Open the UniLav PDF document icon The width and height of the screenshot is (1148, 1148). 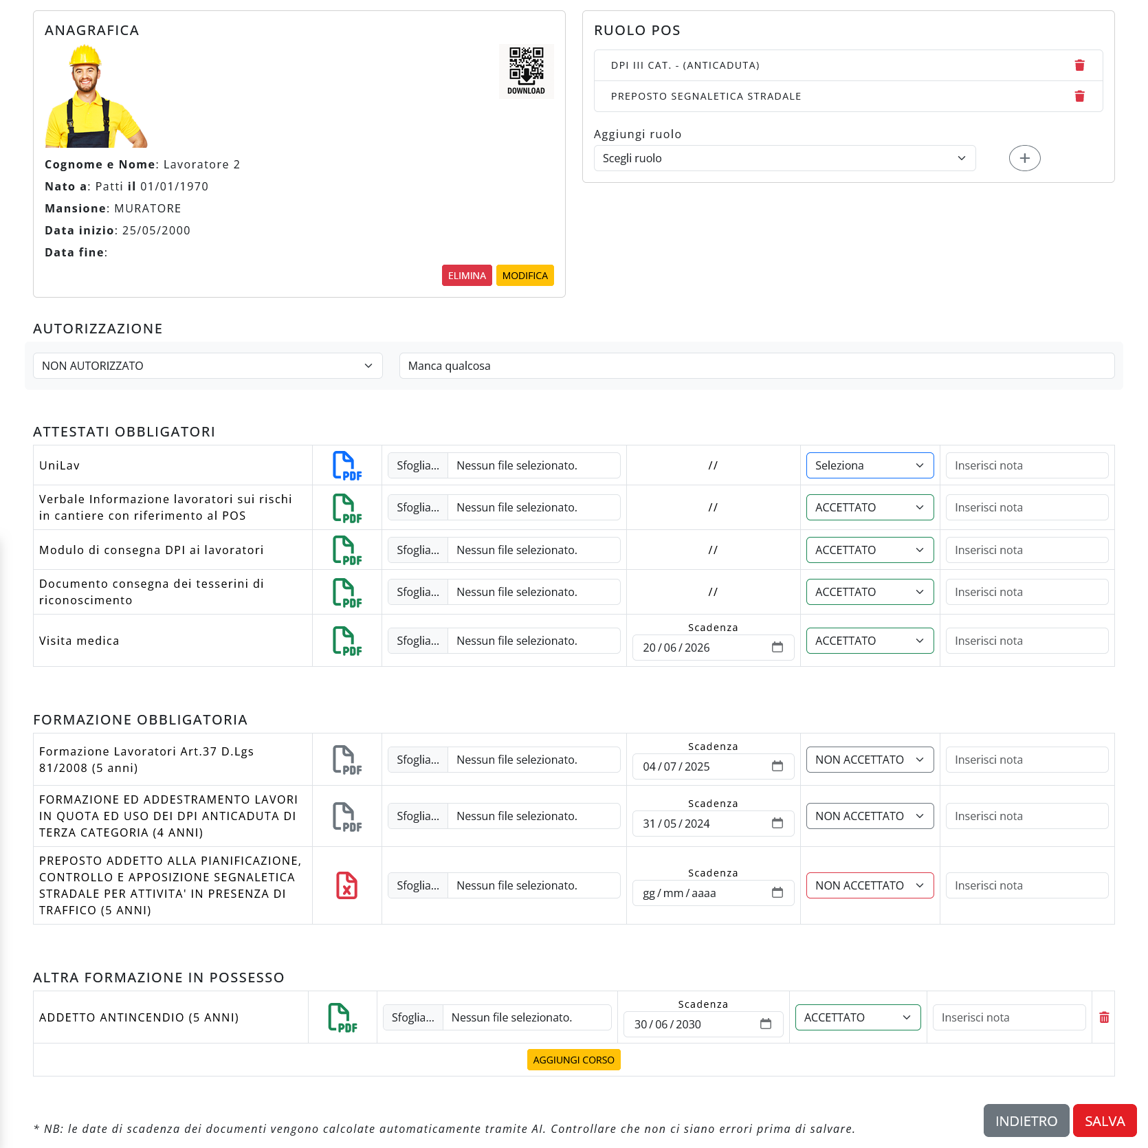[x=347, y=465]
